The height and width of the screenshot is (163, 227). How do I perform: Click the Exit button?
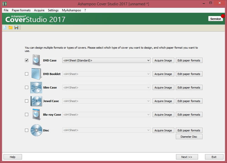[214, 157]
